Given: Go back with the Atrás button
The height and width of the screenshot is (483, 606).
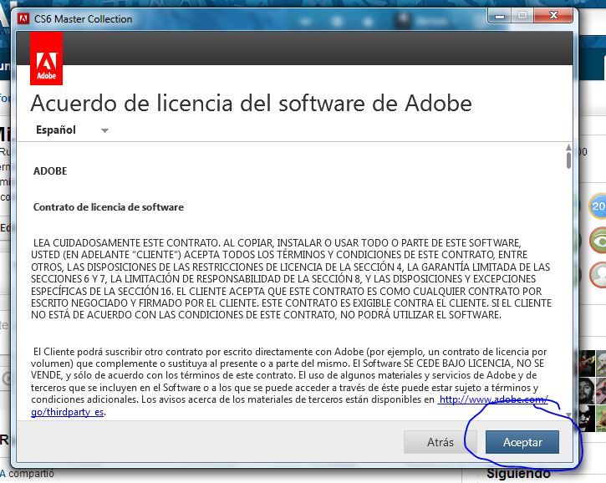Looking at the screenshot, I should [x=440, y=442].
